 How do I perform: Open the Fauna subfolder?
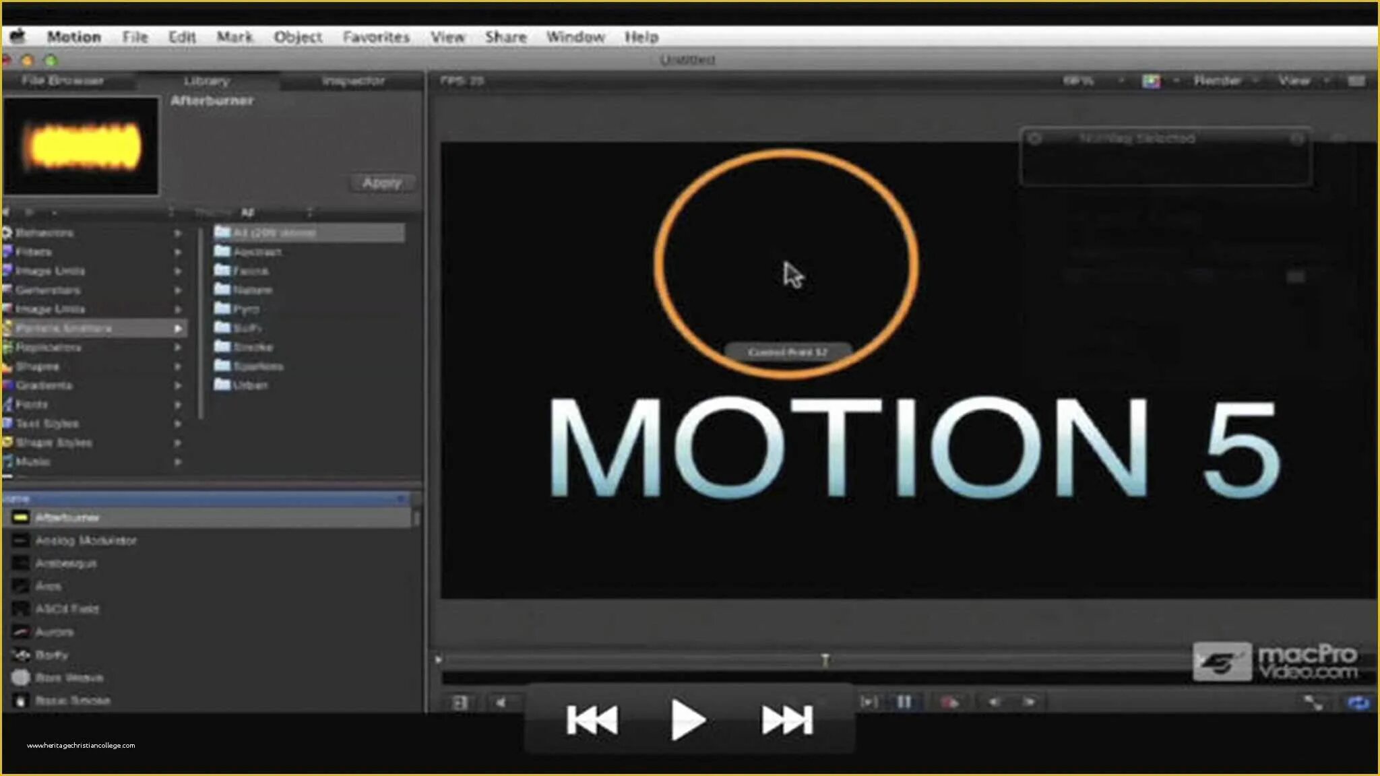(241, 270)
